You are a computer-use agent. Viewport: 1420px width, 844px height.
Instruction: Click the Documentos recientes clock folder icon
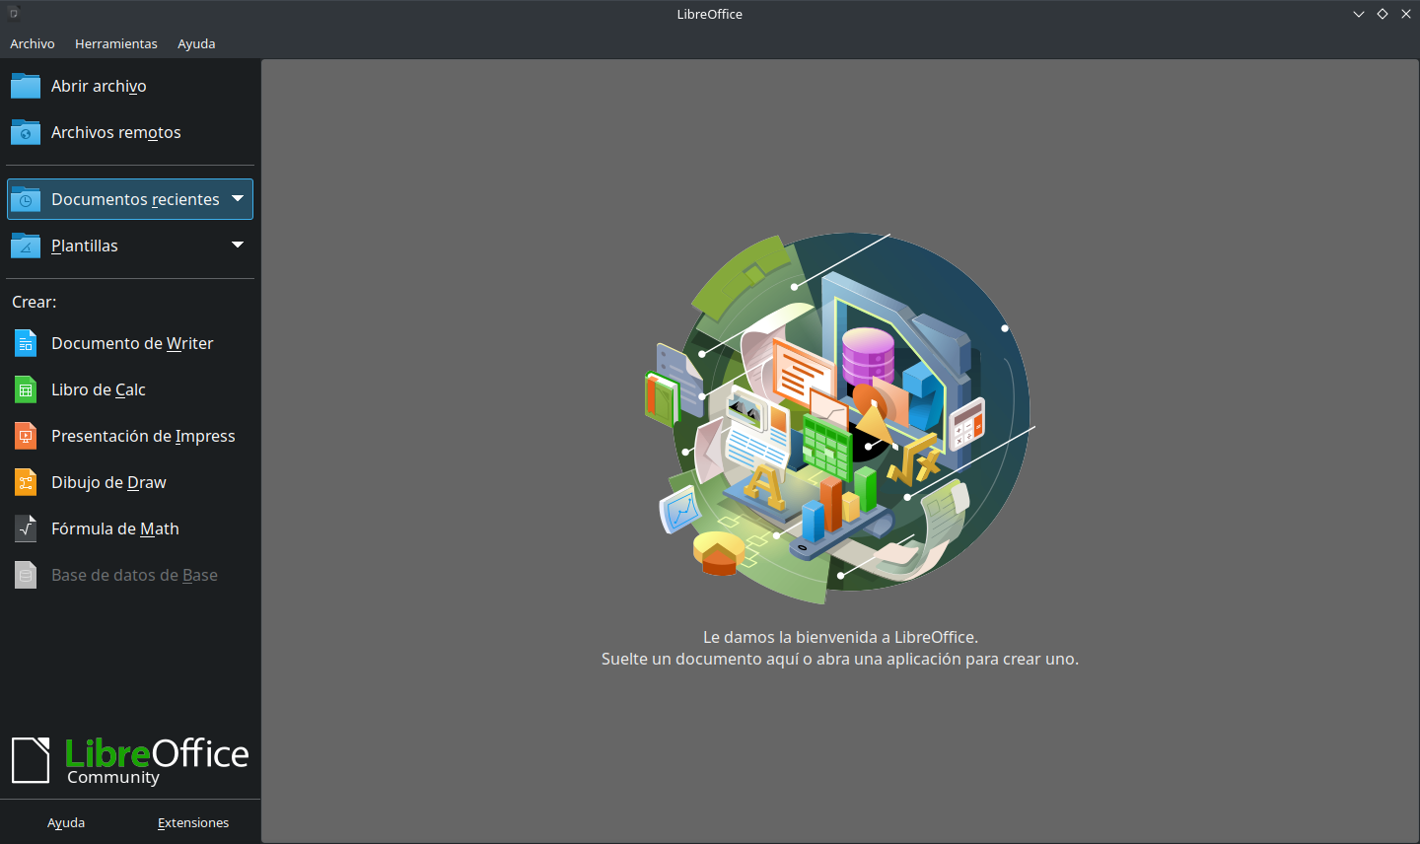click(26, 199)
